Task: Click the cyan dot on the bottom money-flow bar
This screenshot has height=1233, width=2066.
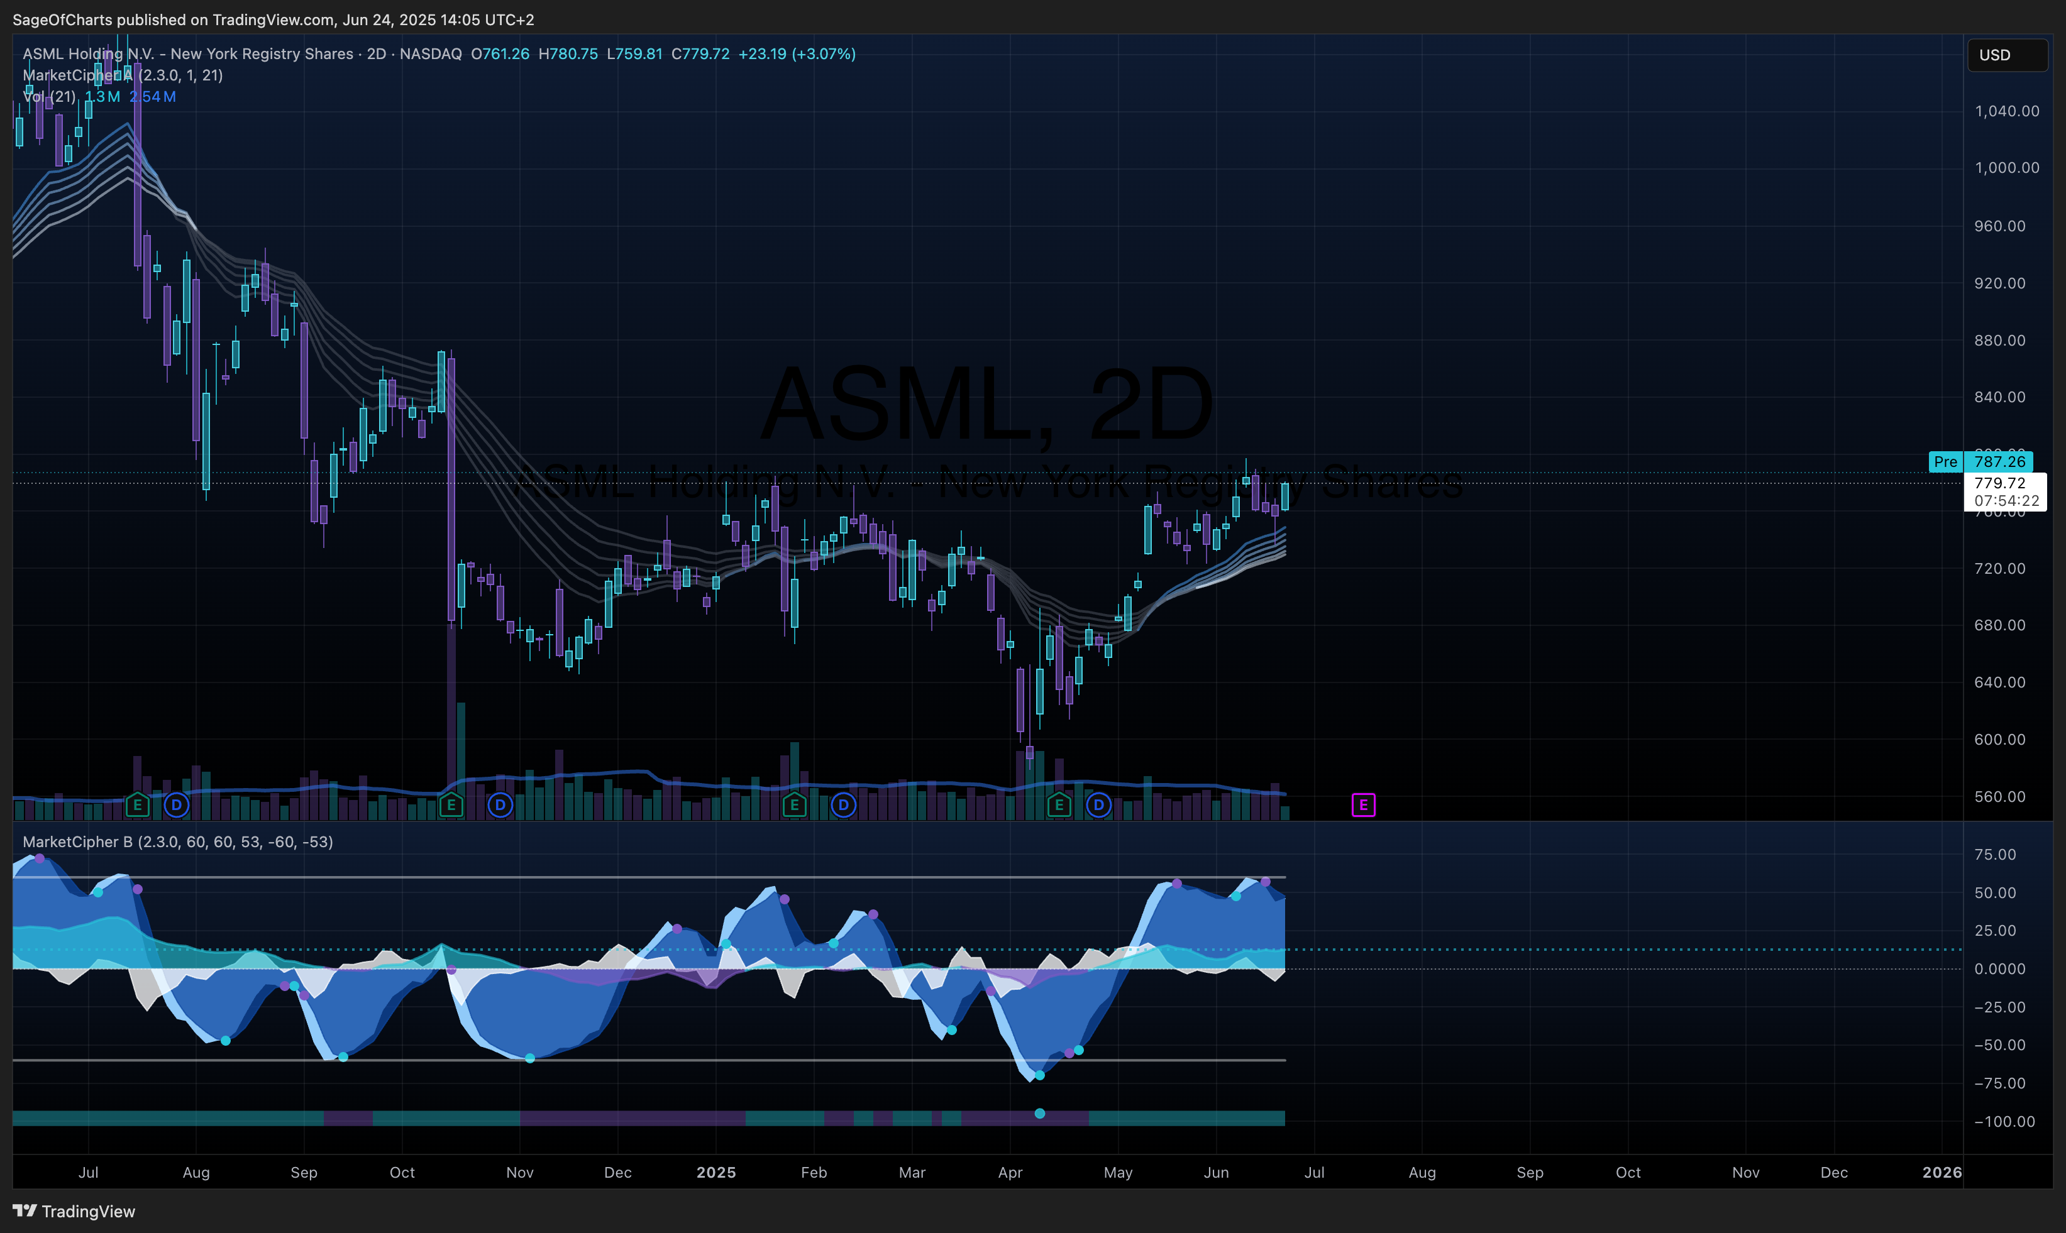Action: click(x=1040, y=1114)
